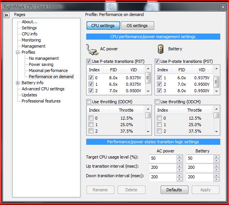Click FID column header in AC power table
This screenshot has height=205, width=229.
point(114,70)
